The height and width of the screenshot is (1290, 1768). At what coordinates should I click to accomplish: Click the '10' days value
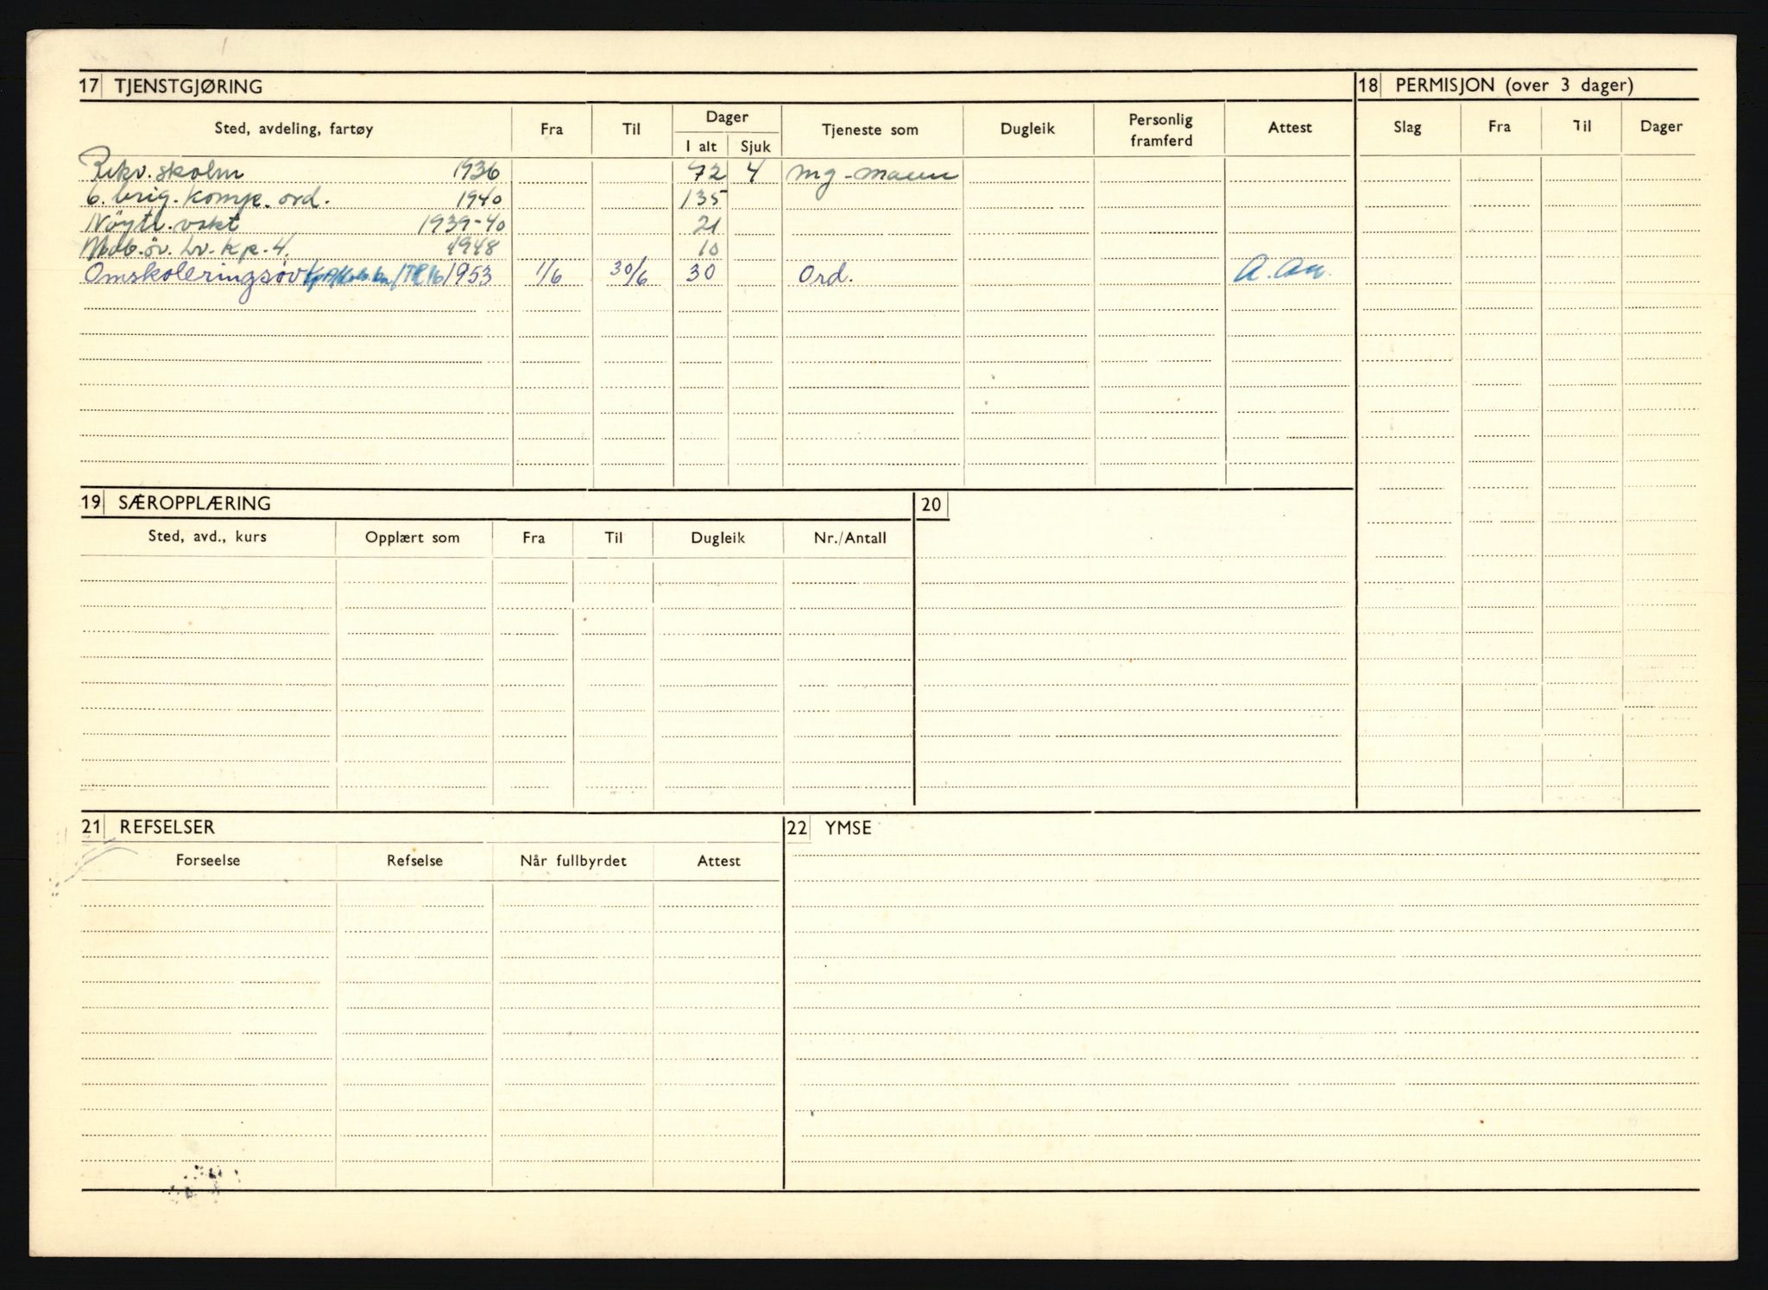pyautogui.click(x=707, y=250)
